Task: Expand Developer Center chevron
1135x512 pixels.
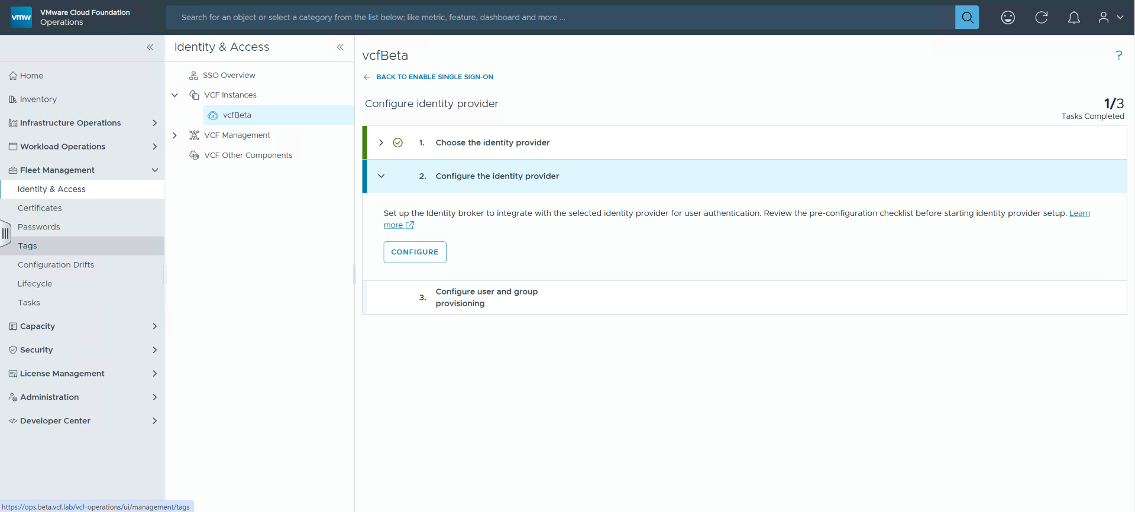Action: coord(155,421)
